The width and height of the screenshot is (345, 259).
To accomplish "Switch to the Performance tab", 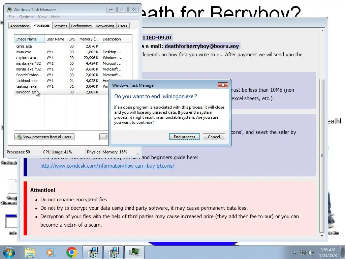I will pos(81,26).
